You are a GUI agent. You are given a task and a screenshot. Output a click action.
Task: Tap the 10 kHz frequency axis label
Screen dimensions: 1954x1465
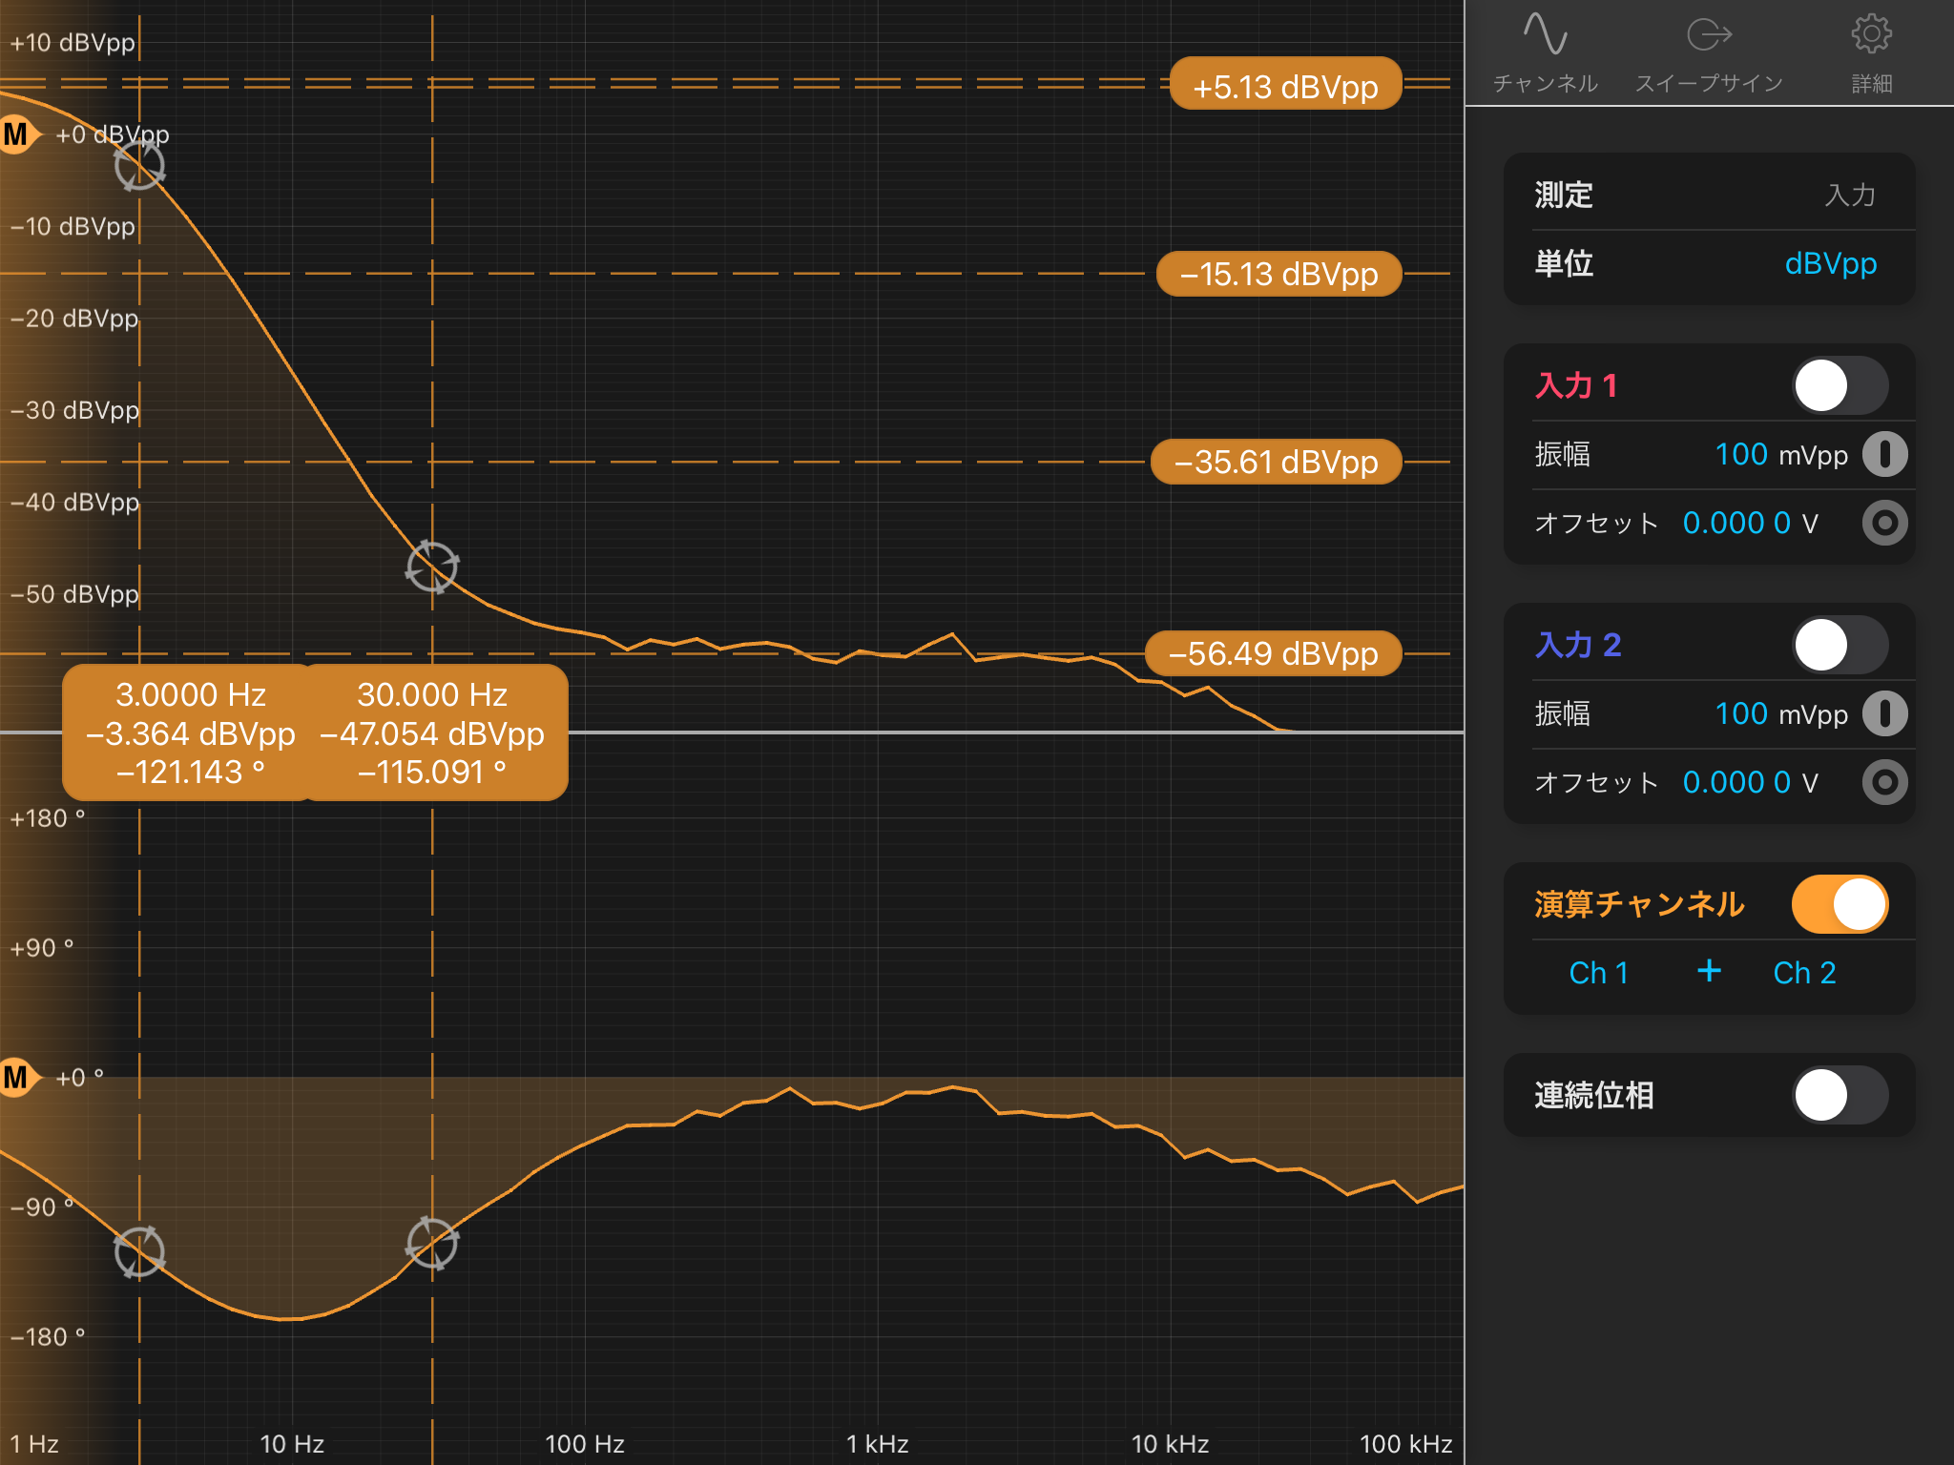pos(1170,1444)
